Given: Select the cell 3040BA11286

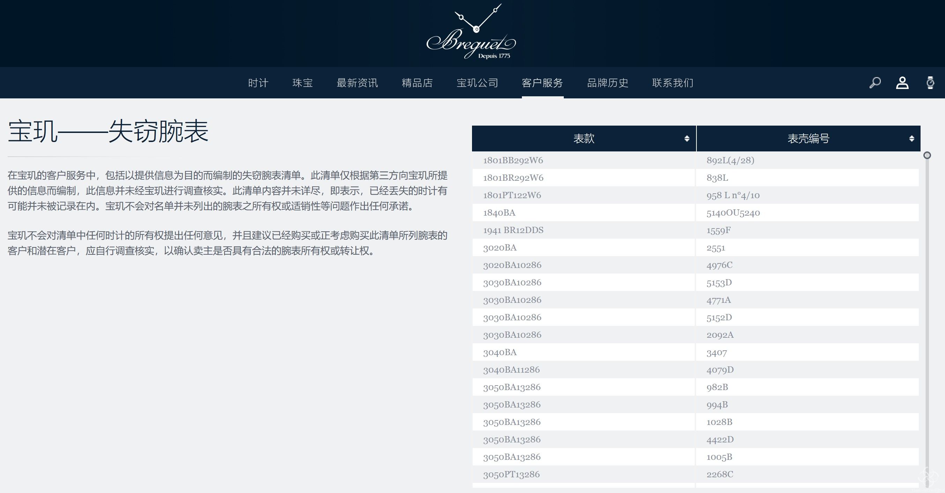Looking at the screenshot, I should 584,369.
